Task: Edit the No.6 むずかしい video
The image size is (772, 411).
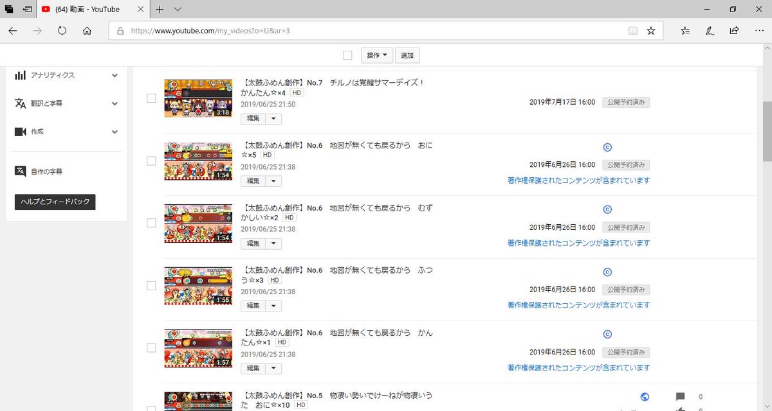Action: 253,243
